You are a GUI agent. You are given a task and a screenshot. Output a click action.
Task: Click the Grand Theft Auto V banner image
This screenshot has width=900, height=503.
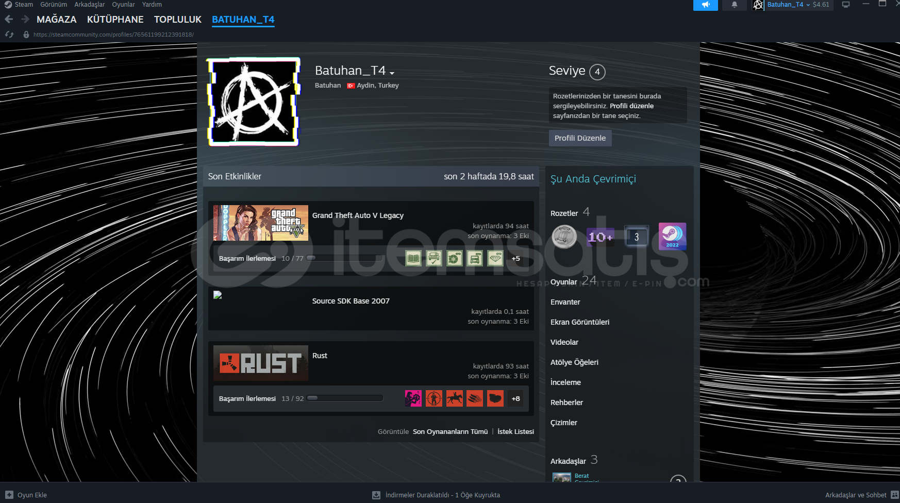tap(261, 223)
